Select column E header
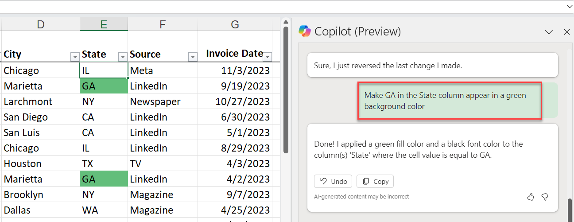This screenshot has height=222, width=574. 104,24
